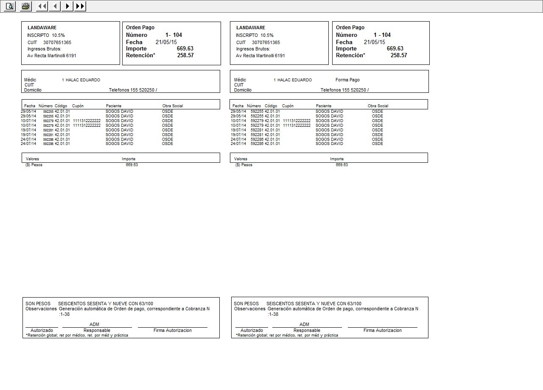This screenshot has height=390, width=543.
Task: Select '1 HALAC EDUARDO' in left copy
Action: coord(81,80)
